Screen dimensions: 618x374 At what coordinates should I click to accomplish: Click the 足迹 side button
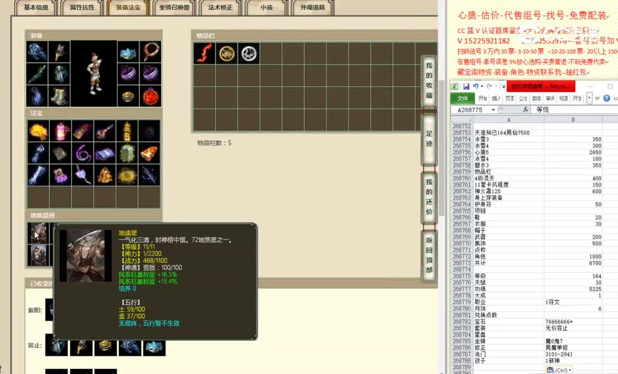(429, 139)
